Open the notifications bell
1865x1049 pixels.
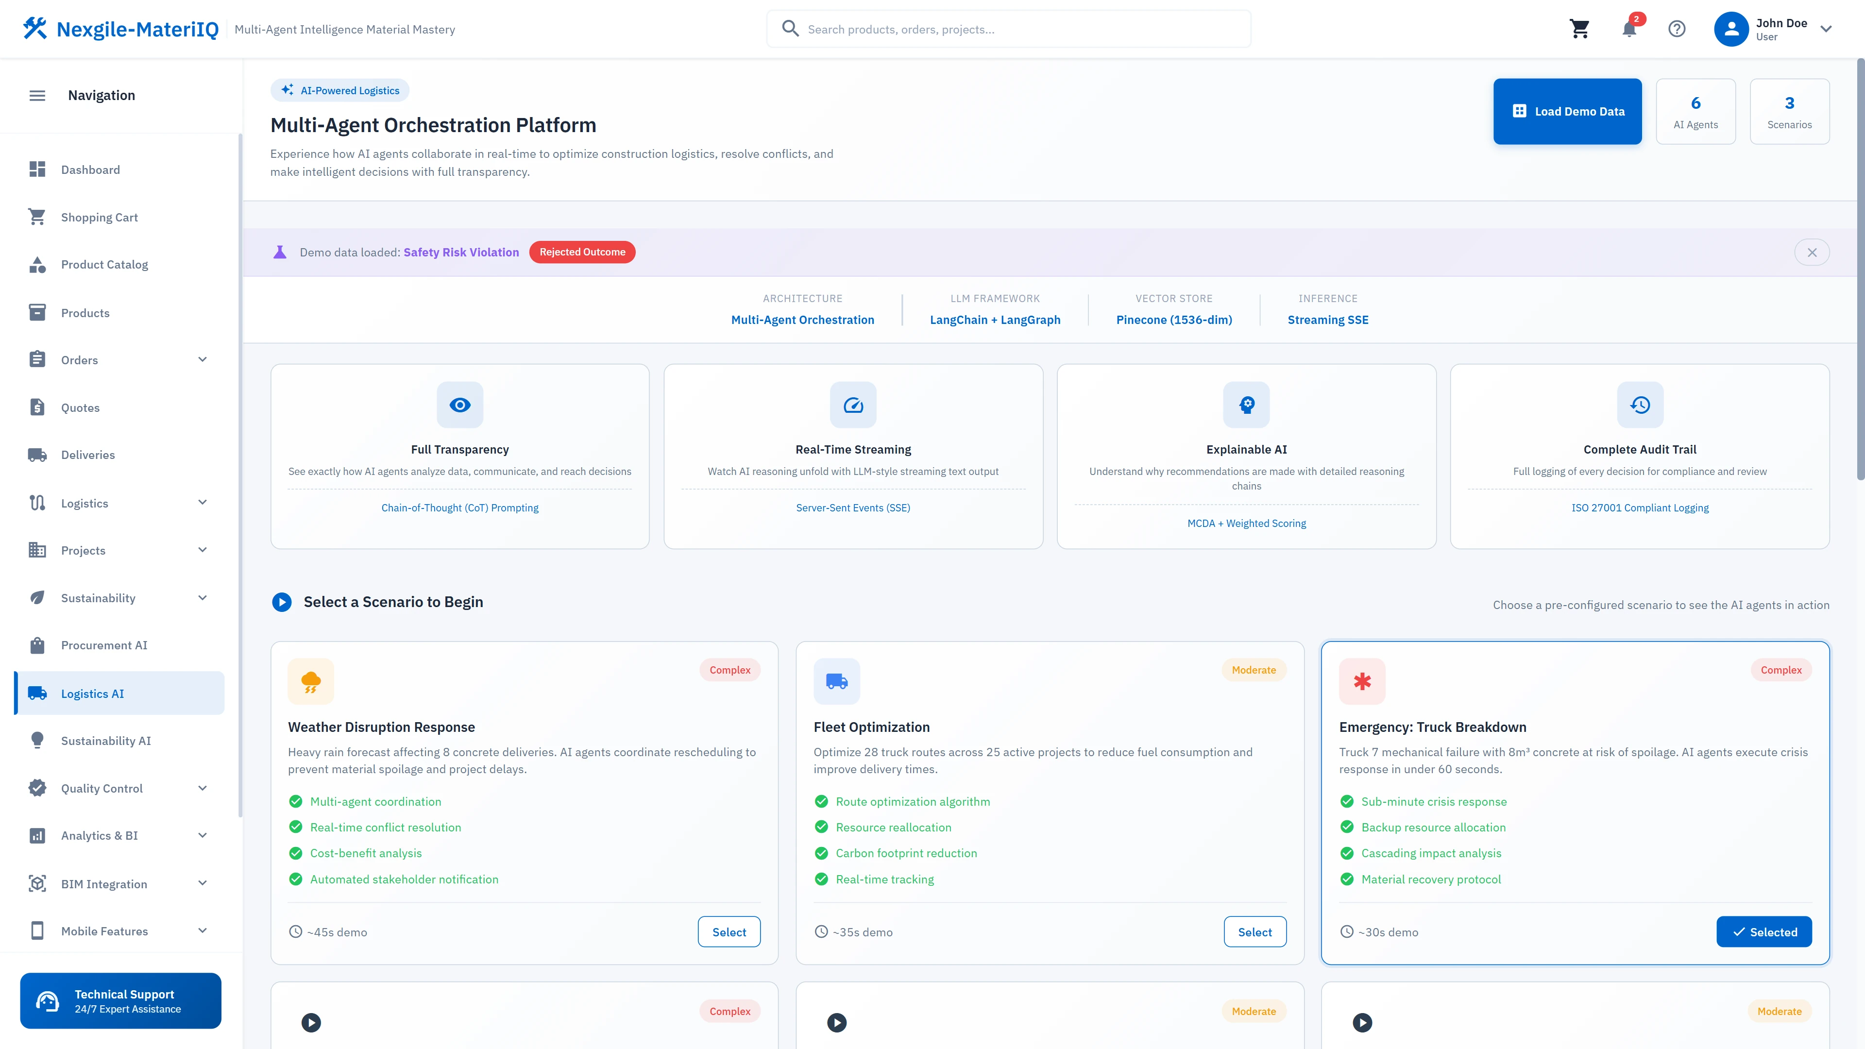pos(1629,29)
